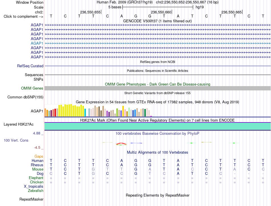Click the RepeatMasker track label

coord(31,199)
